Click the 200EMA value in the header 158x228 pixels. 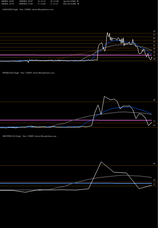[26, 4]
